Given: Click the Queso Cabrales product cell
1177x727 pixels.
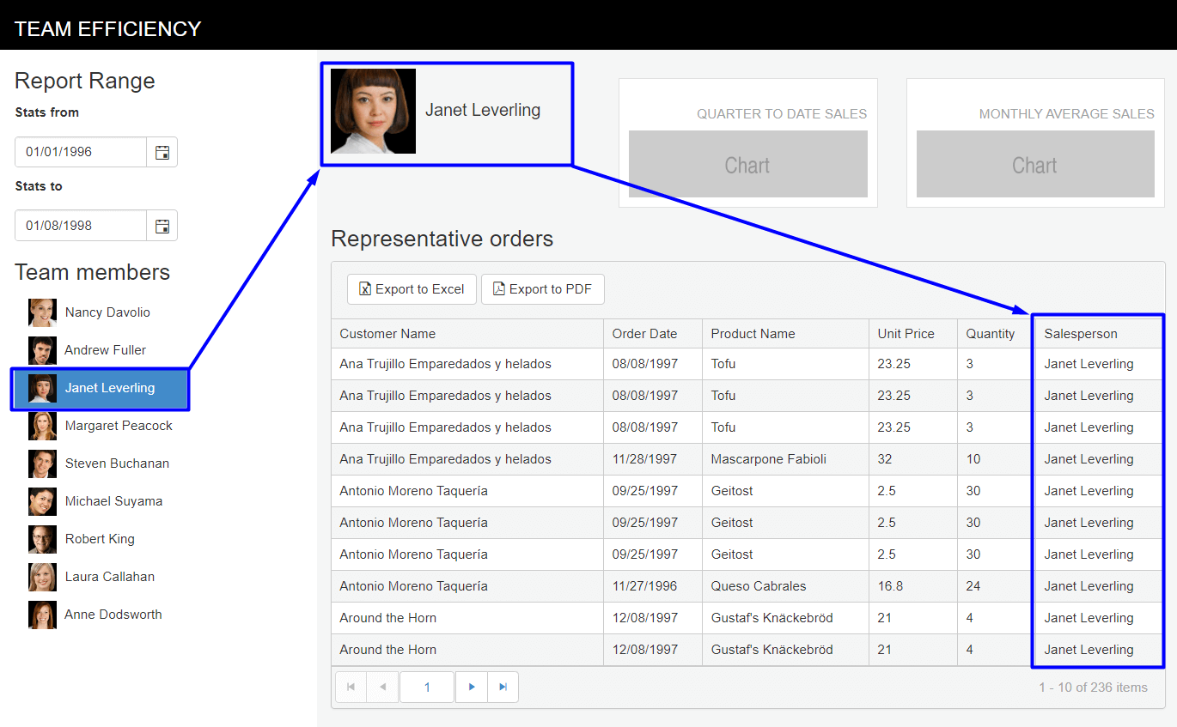Looking at the screenshot, I should point(785,586).
